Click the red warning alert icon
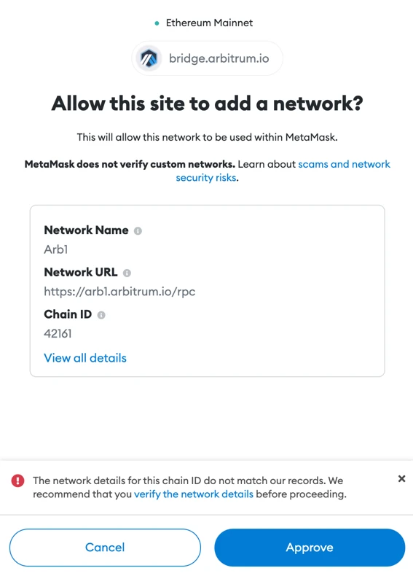413x576 pixels. point(17,480)
